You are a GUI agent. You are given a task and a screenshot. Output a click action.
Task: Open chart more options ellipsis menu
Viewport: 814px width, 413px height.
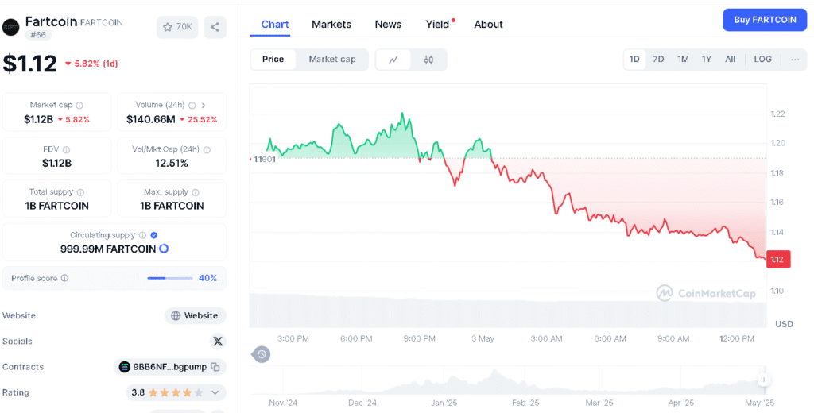795,59
